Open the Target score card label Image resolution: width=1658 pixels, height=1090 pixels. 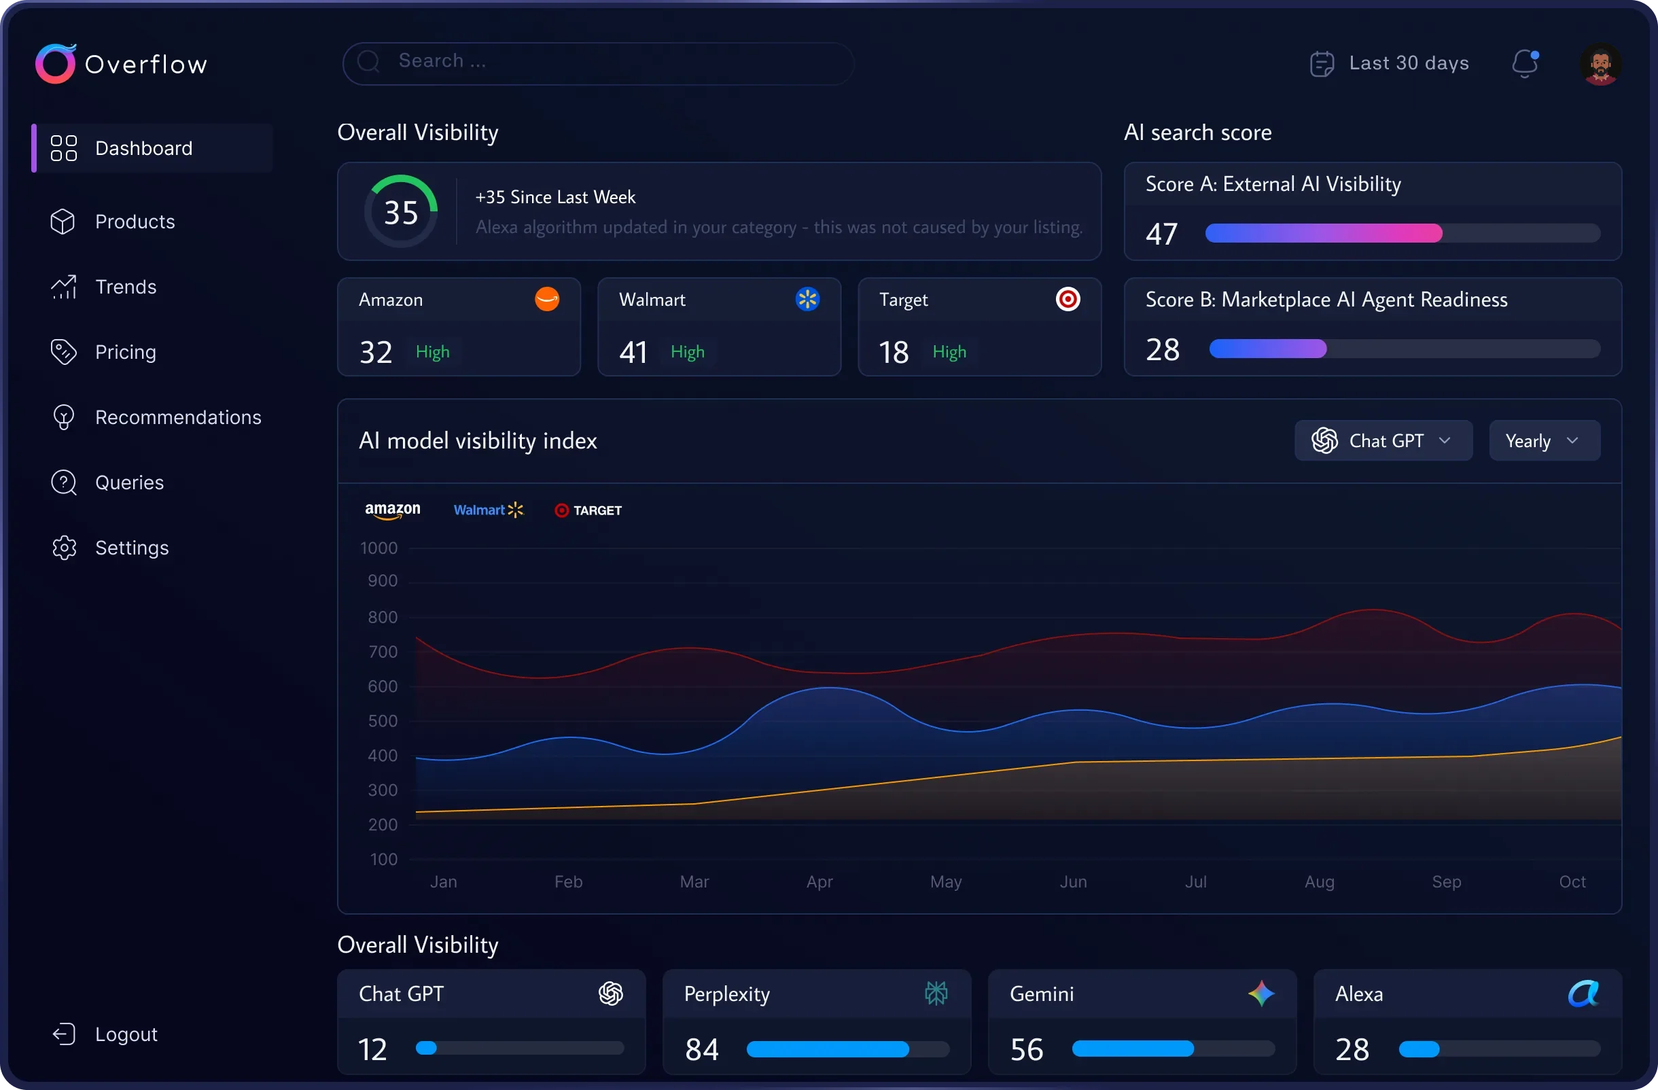pos(903,300)
